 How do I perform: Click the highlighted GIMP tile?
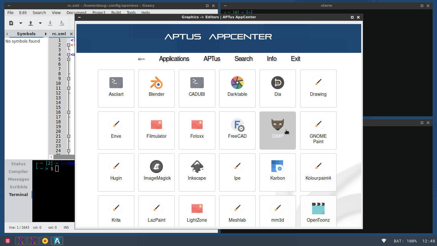coord(278,130)
